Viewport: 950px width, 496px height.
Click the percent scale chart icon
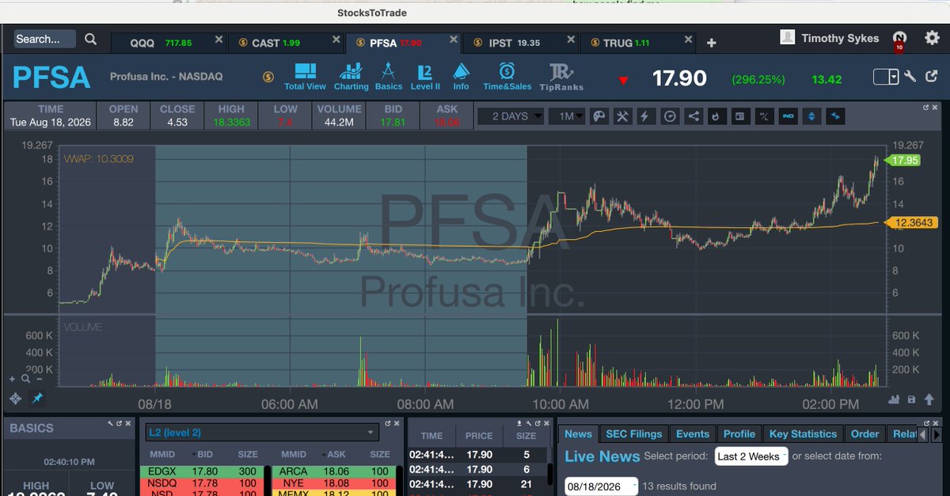click(764, 116)
